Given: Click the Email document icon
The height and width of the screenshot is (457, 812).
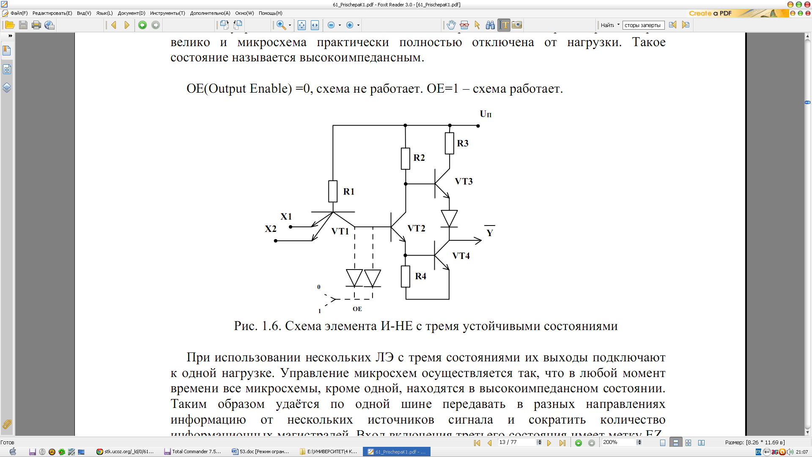Looking at the screenshot, I should pos(49,25).
